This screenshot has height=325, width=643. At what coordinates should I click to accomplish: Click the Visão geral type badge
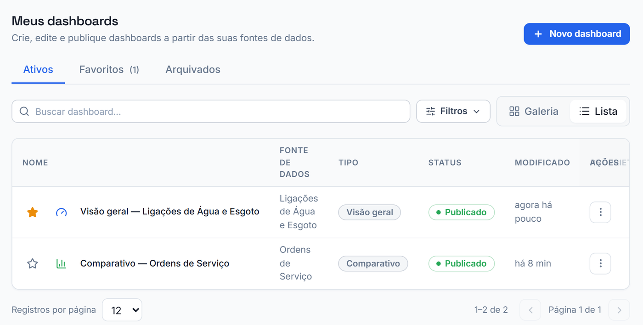(370, 212)
